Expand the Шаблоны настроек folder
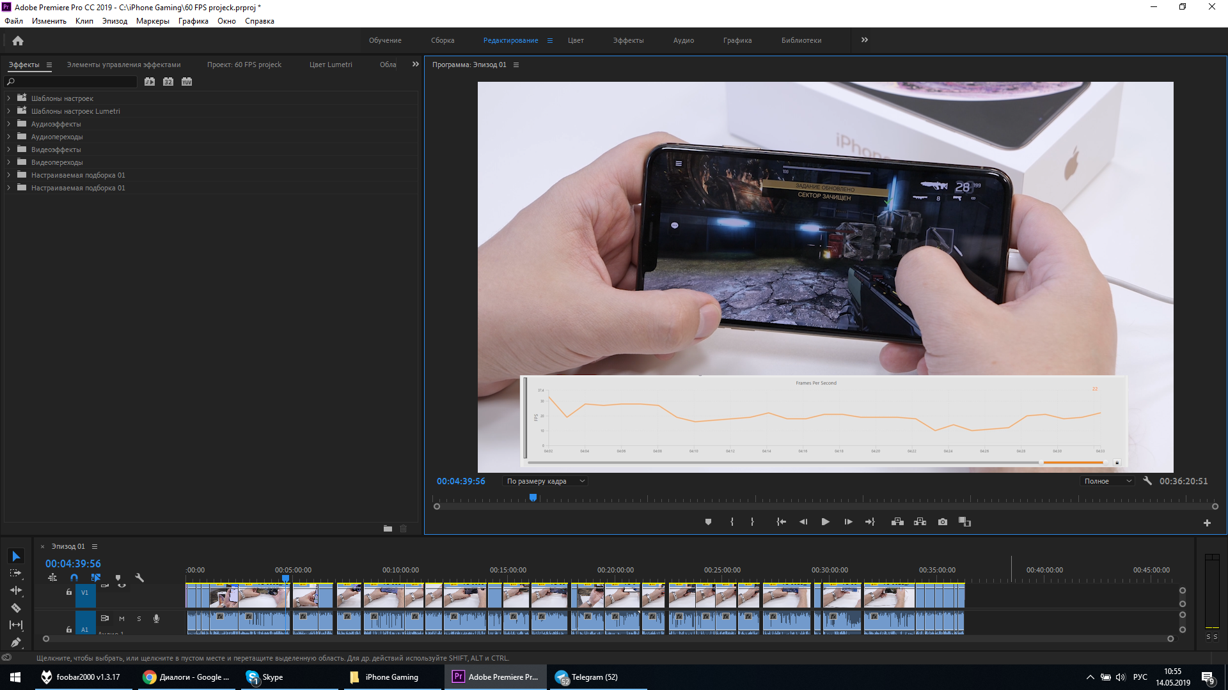 click(8, 98)
